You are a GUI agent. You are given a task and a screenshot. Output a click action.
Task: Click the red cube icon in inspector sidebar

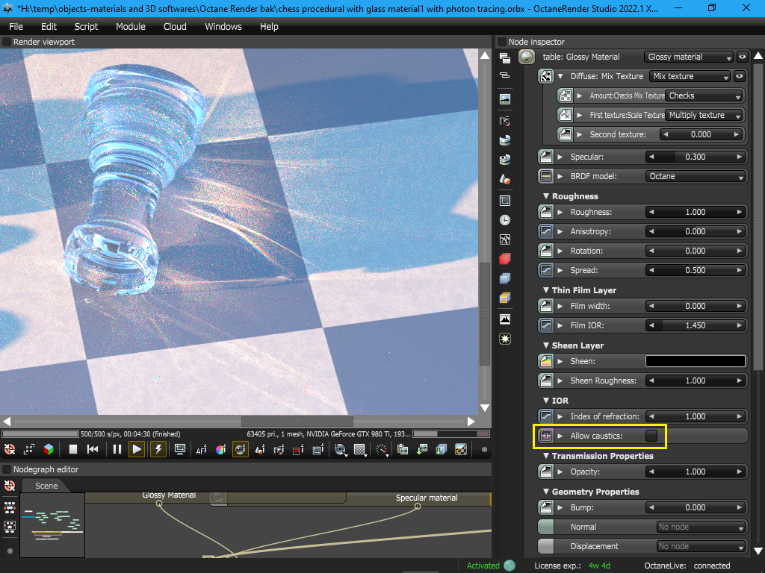505,259
